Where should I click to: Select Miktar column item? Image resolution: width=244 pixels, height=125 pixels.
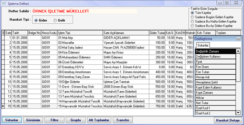tap(215, 98)
